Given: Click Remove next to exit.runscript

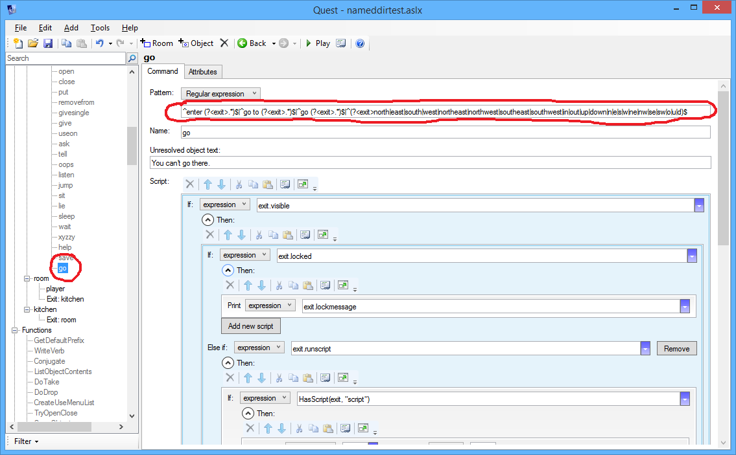Looking at the screenshot, I should (x=676, y=348).
